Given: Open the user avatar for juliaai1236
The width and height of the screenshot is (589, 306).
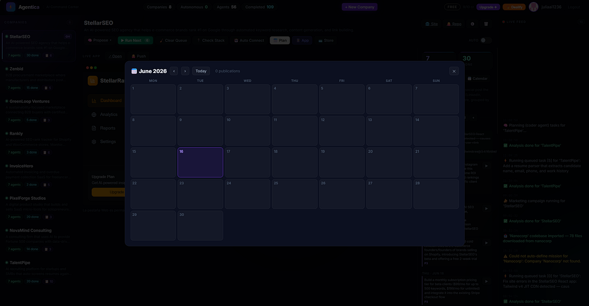Looking at the screenshot, I should point(533,7).
